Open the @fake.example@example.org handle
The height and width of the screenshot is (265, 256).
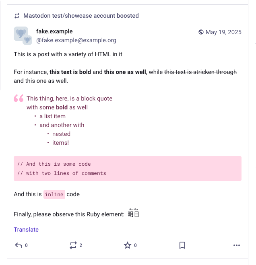pyautogui.click(x=76, y=40)
